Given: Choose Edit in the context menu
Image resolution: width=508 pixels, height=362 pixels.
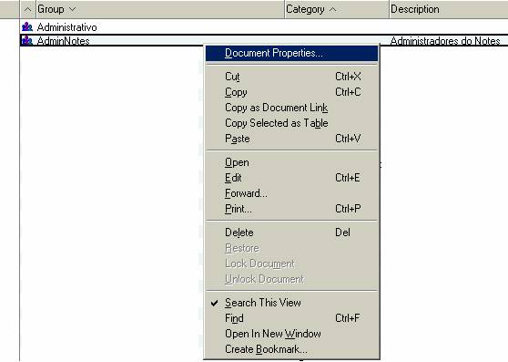Looking at the screenshot, I should point(291,178).
